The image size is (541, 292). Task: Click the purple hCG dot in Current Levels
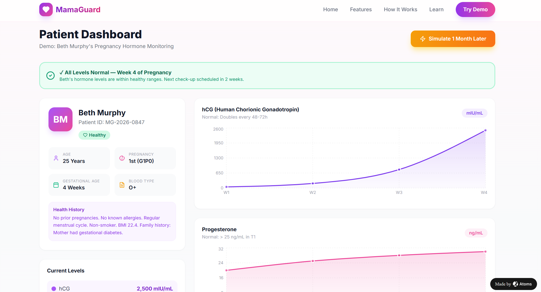[54, 289]
